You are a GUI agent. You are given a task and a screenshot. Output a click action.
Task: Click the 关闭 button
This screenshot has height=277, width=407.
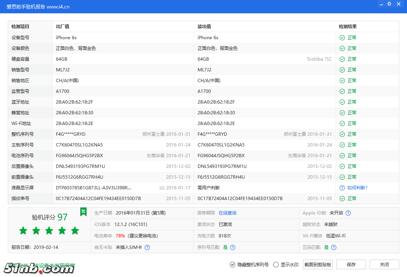[x=384, y=264]
